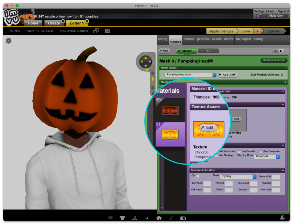Open the T-shirt clothing icon
This screenshot has width=293, height=224.
tap(122, 218)
